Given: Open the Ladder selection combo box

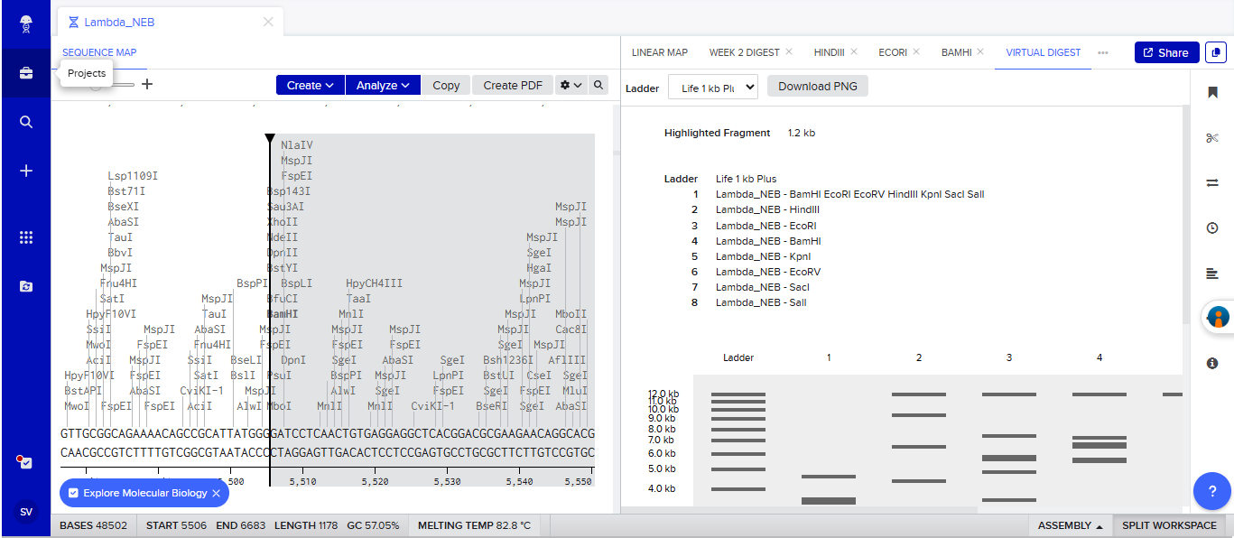Looking at the screenshot, I should (x=713, y=87).
